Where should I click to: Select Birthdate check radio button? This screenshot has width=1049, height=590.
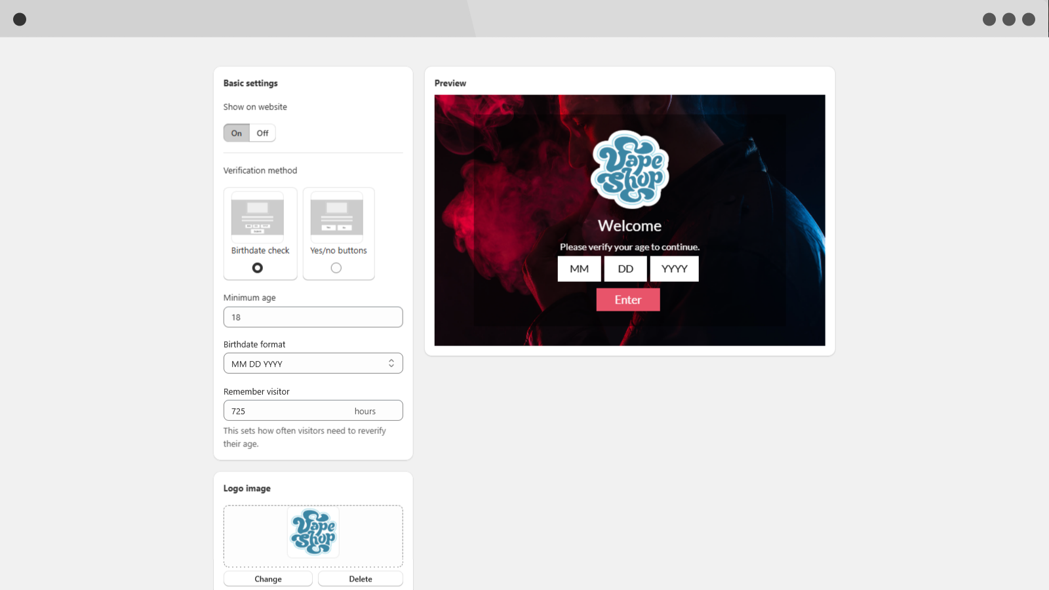coord(258,267)
